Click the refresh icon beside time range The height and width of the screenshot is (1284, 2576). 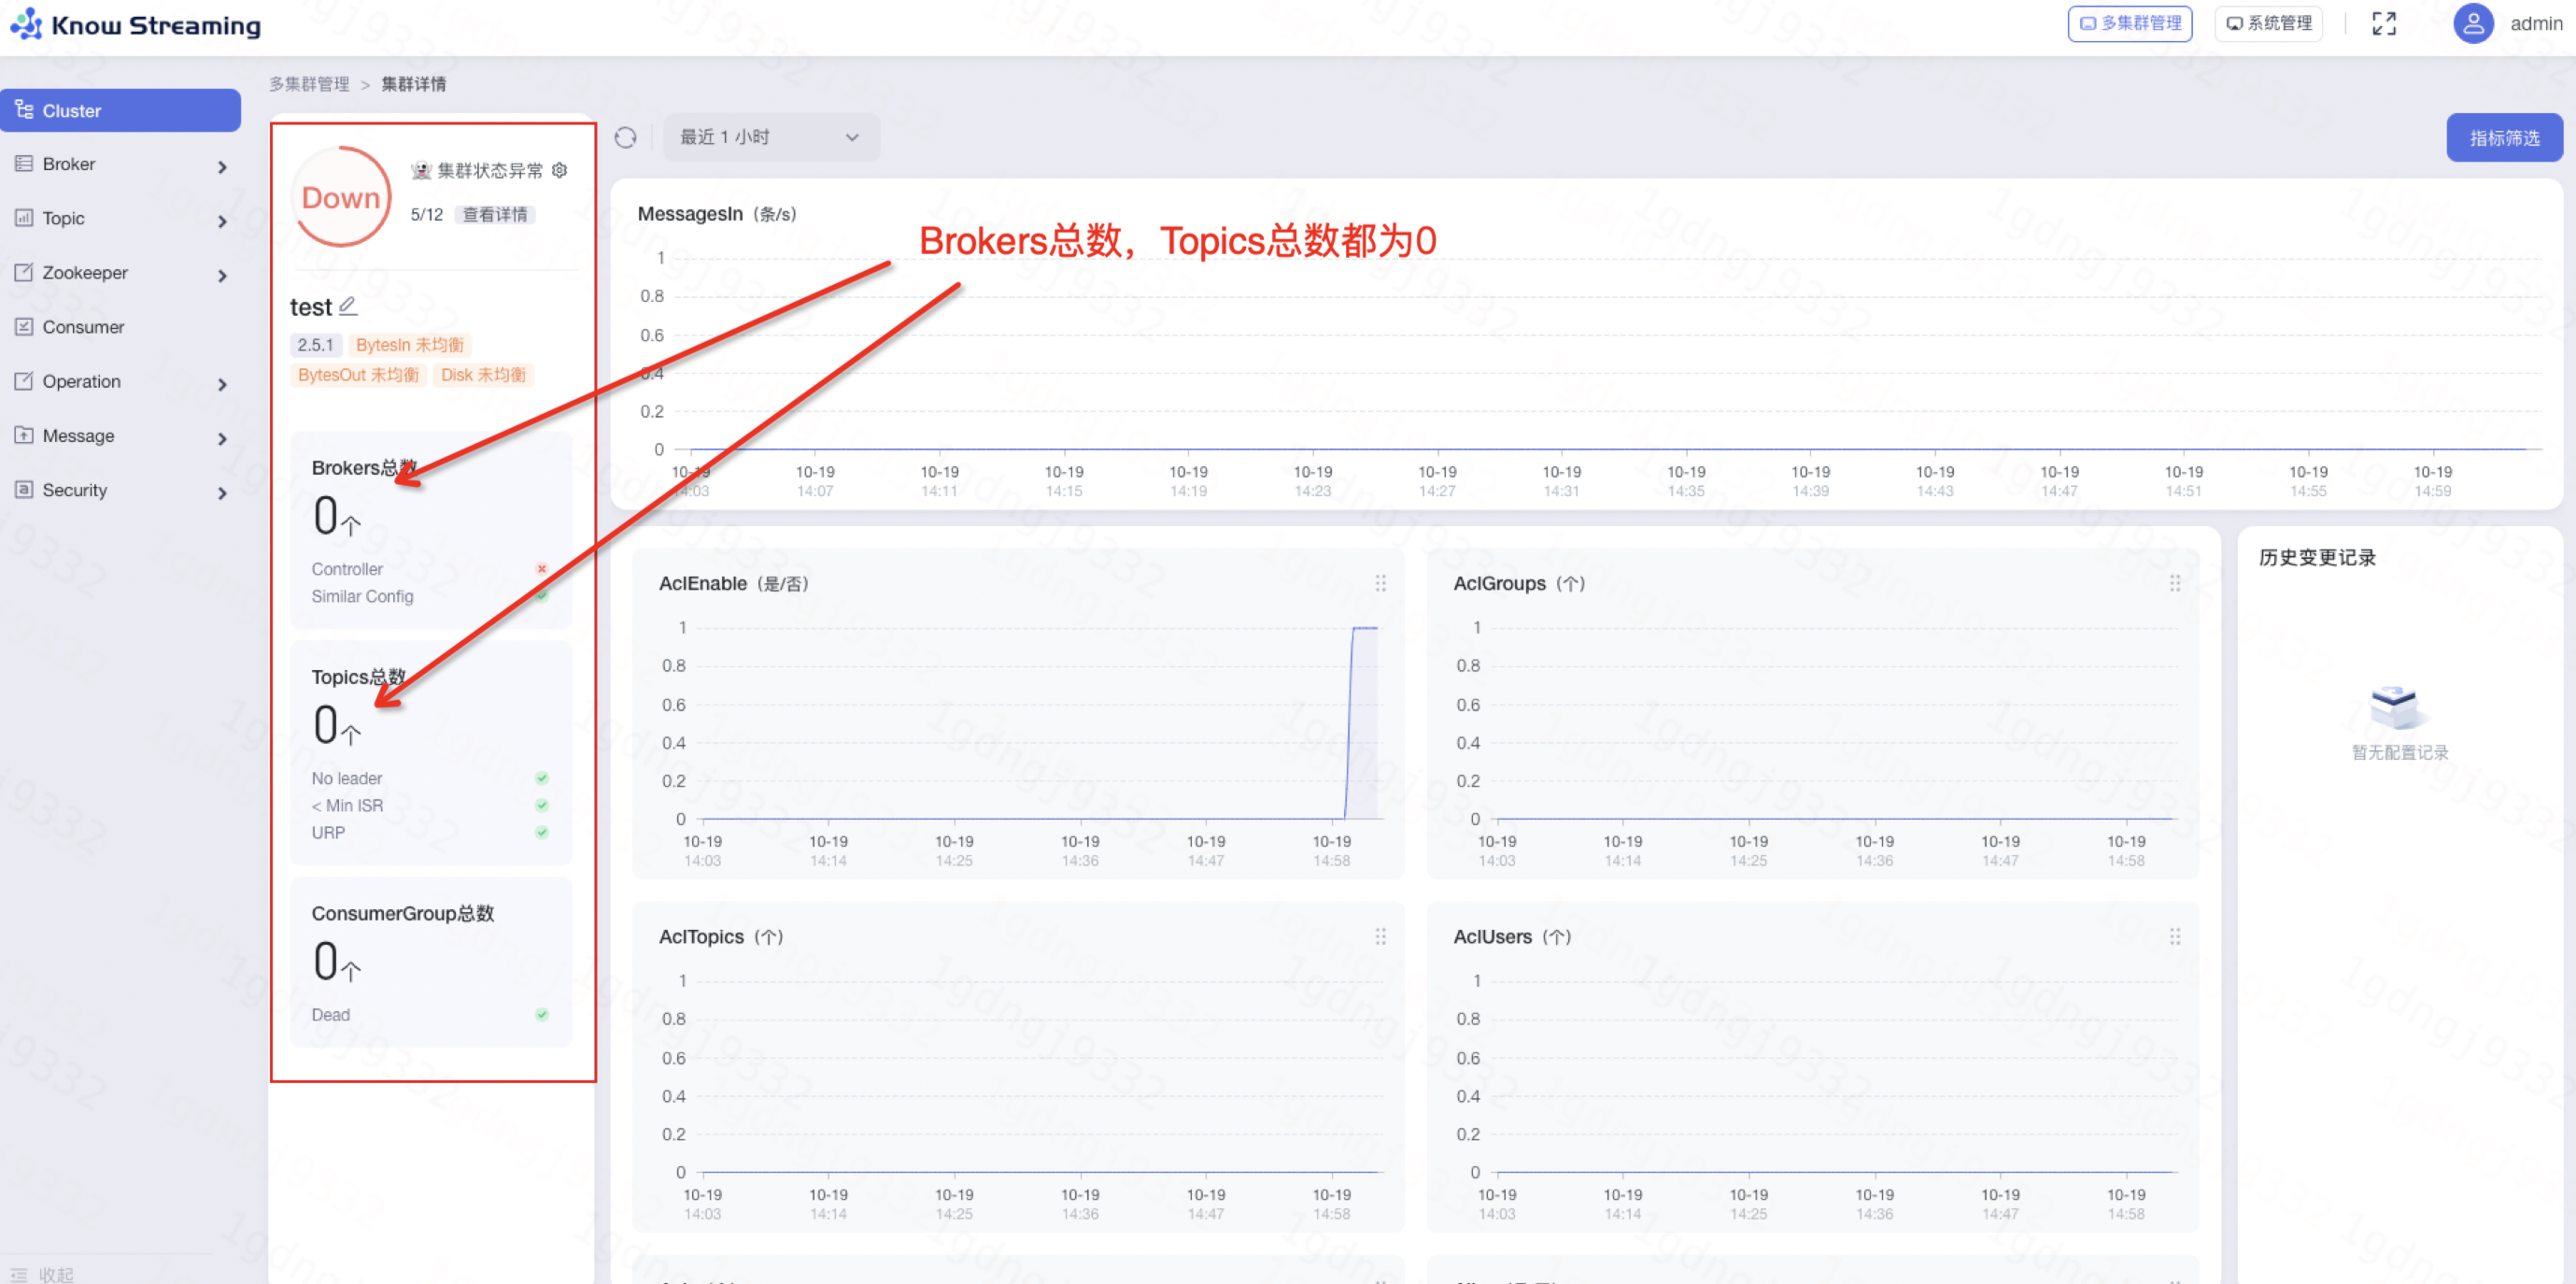tap(625, 137)
